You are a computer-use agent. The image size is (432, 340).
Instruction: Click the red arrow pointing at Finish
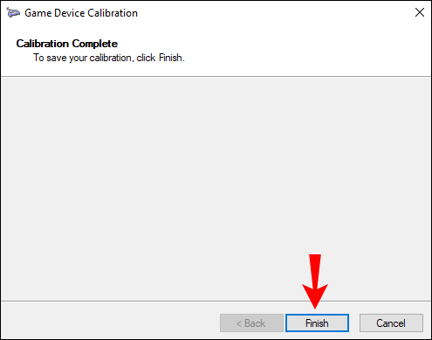tap(315, 281)
